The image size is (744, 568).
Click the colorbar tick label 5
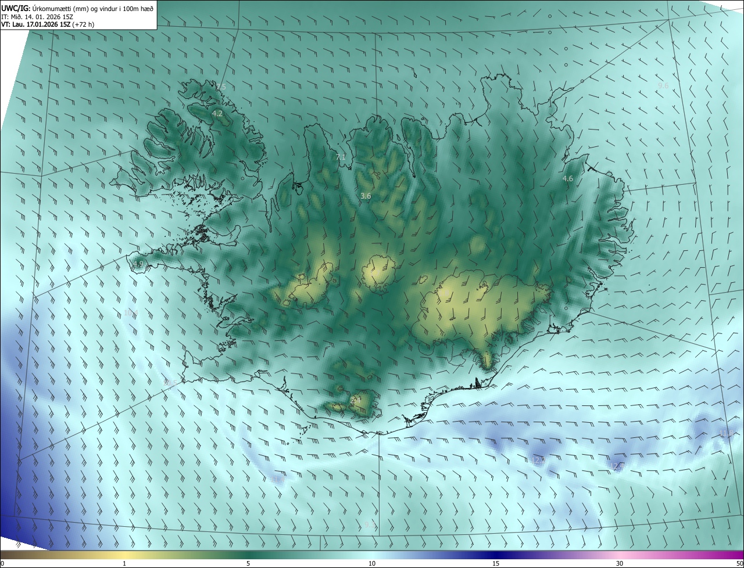coord(248,563)
